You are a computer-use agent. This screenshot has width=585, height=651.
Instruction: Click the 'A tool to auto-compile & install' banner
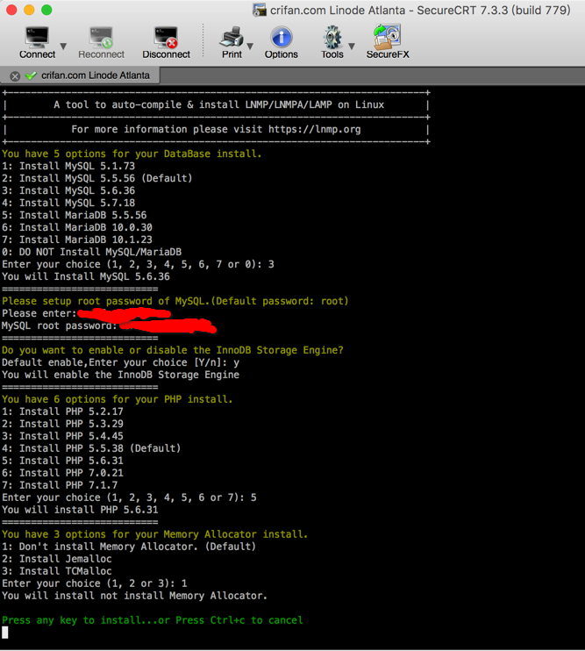click(x=218, y=104)
